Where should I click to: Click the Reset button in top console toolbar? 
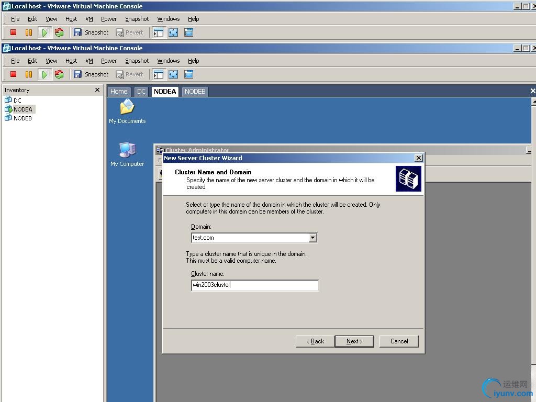coord(59,32)
